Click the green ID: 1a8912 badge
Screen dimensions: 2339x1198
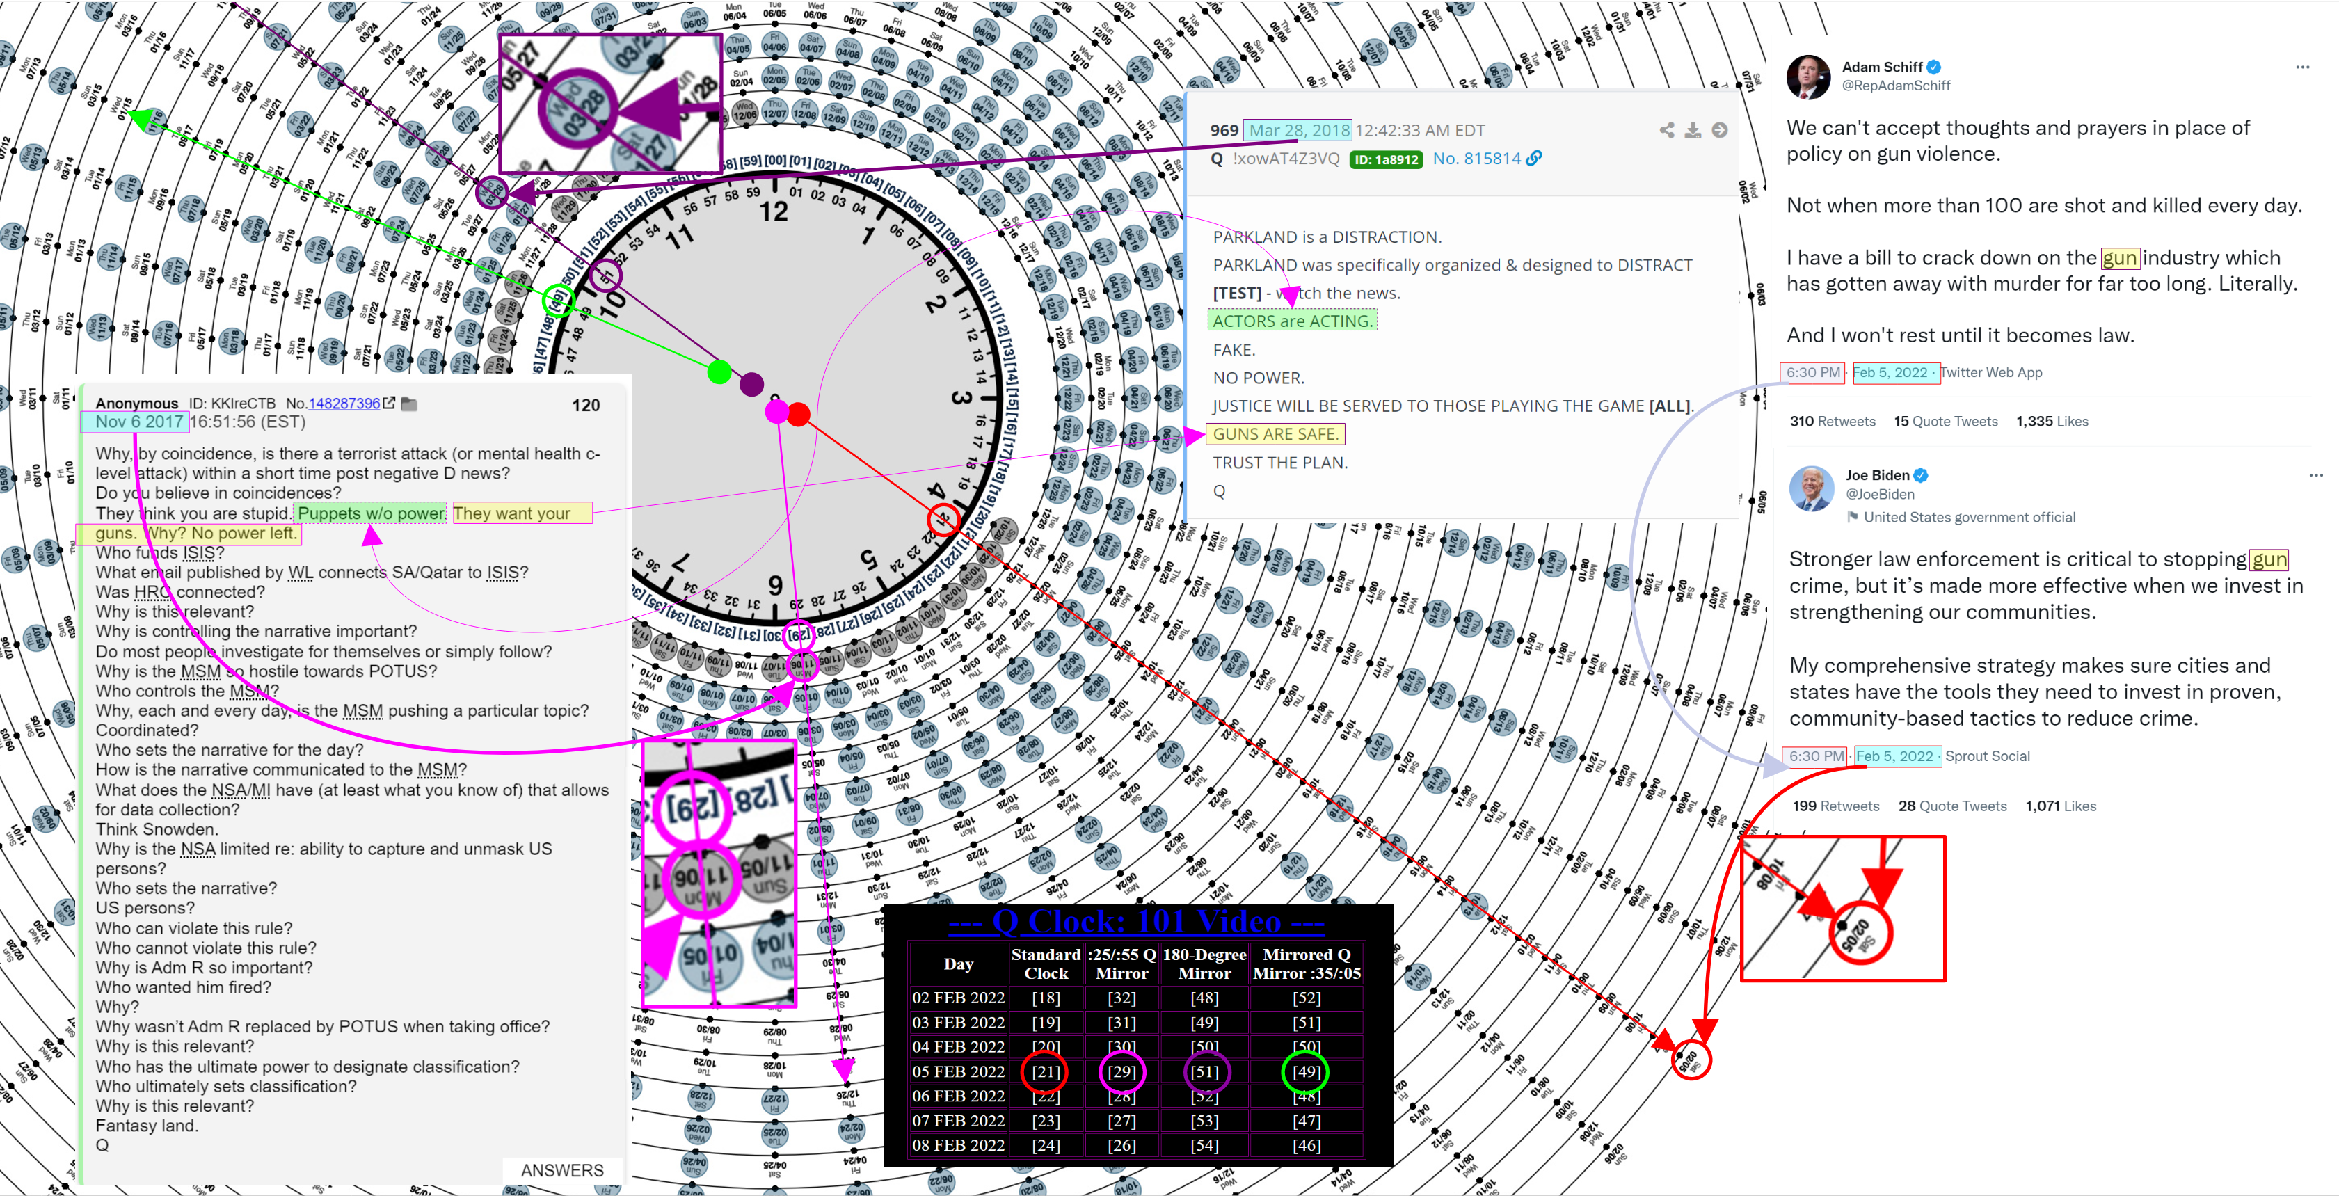[x=1386, y=160]
